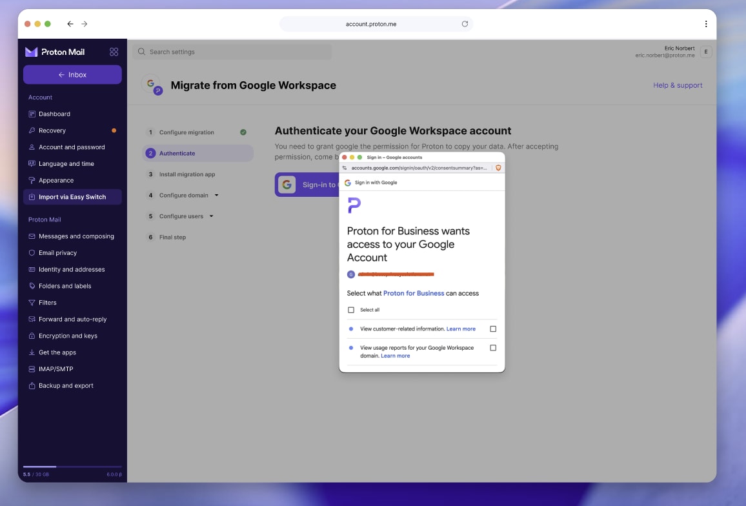Reload the page in address bar
Screen dimensions: 746x506
465,24
